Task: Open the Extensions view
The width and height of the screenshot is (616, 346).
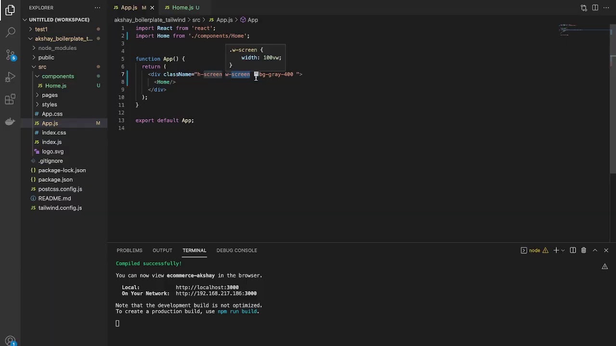Action: pyautogui.click(x=10, y=99)
